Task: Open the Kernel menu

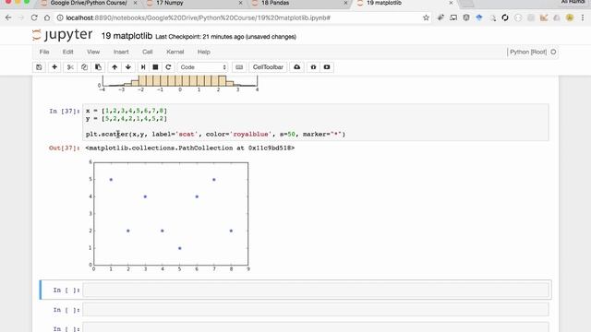Action: click(x=175, y=52)
